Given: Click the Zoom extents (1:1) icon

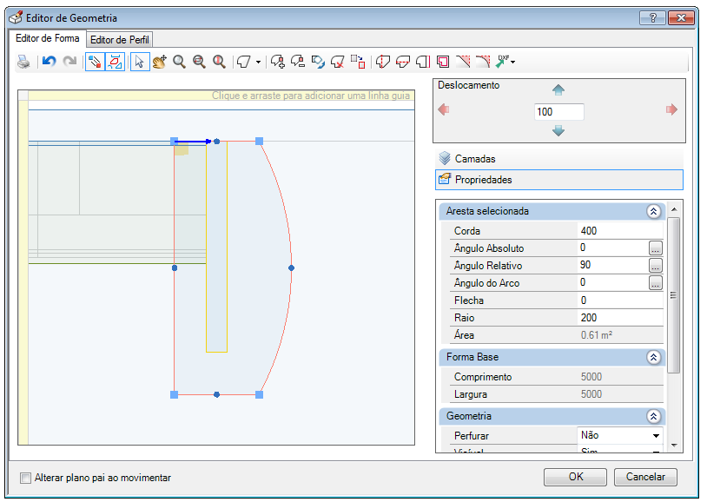Looking at the screenshot, I should [x=219, y=62].
